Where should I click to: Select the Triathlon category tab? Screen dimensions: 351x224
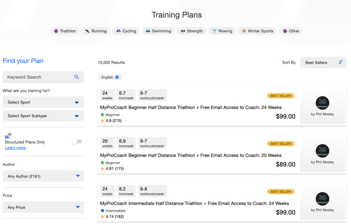point(64,31)
